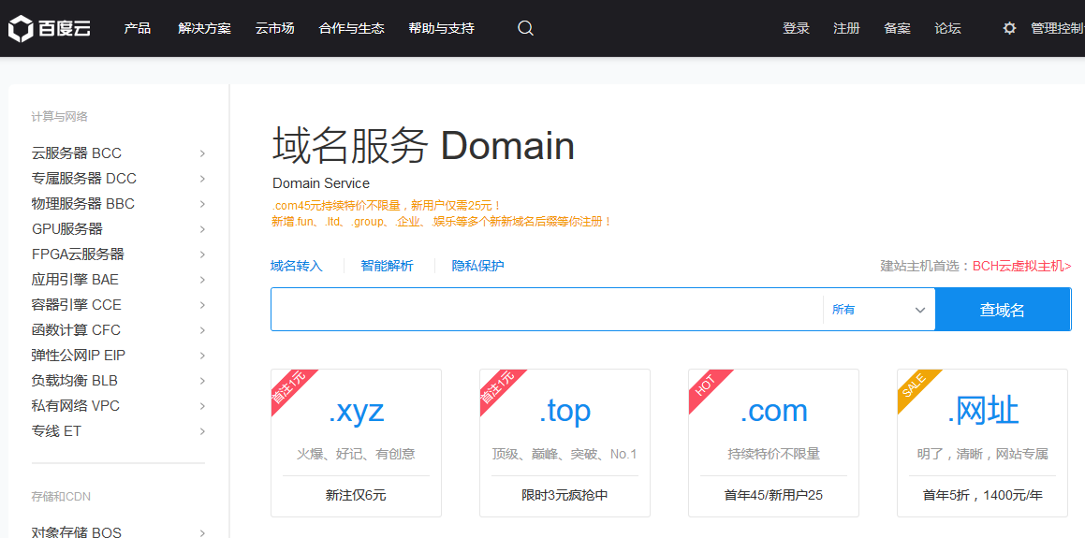Click the 隐私保护 link
The image size is (1085, 538).
[478, 266]
